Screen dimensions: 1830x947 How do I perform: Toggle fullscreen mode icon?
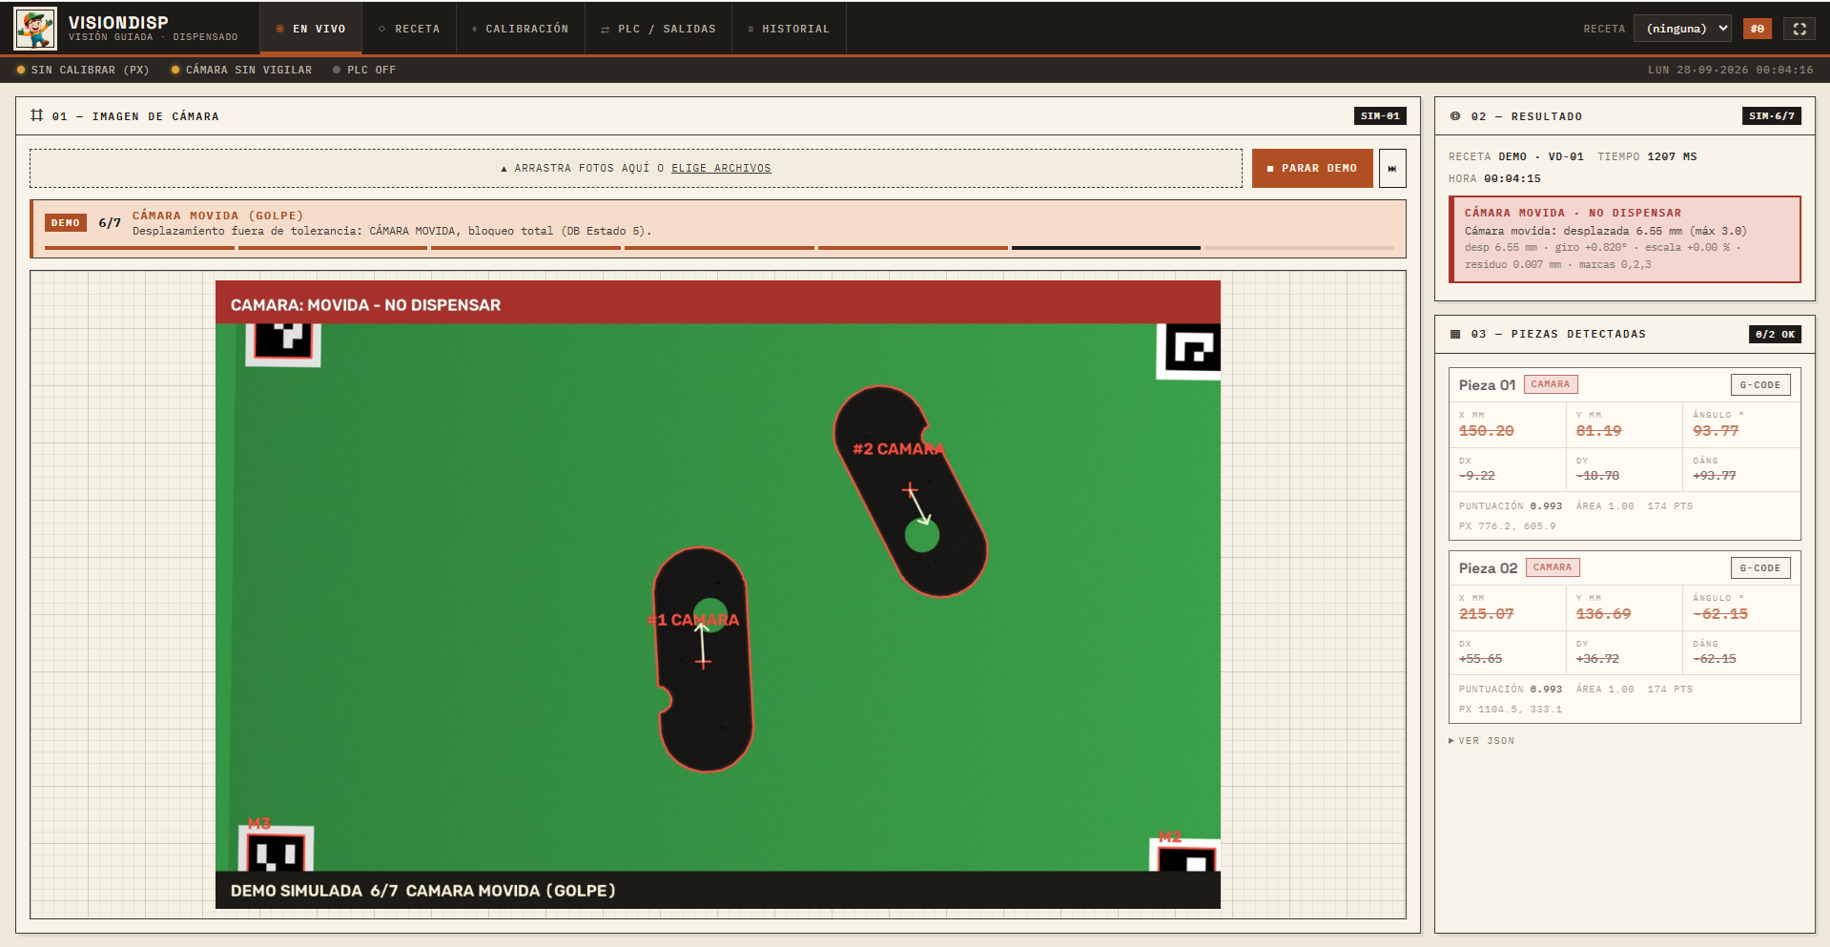(x=1799, y=29)
